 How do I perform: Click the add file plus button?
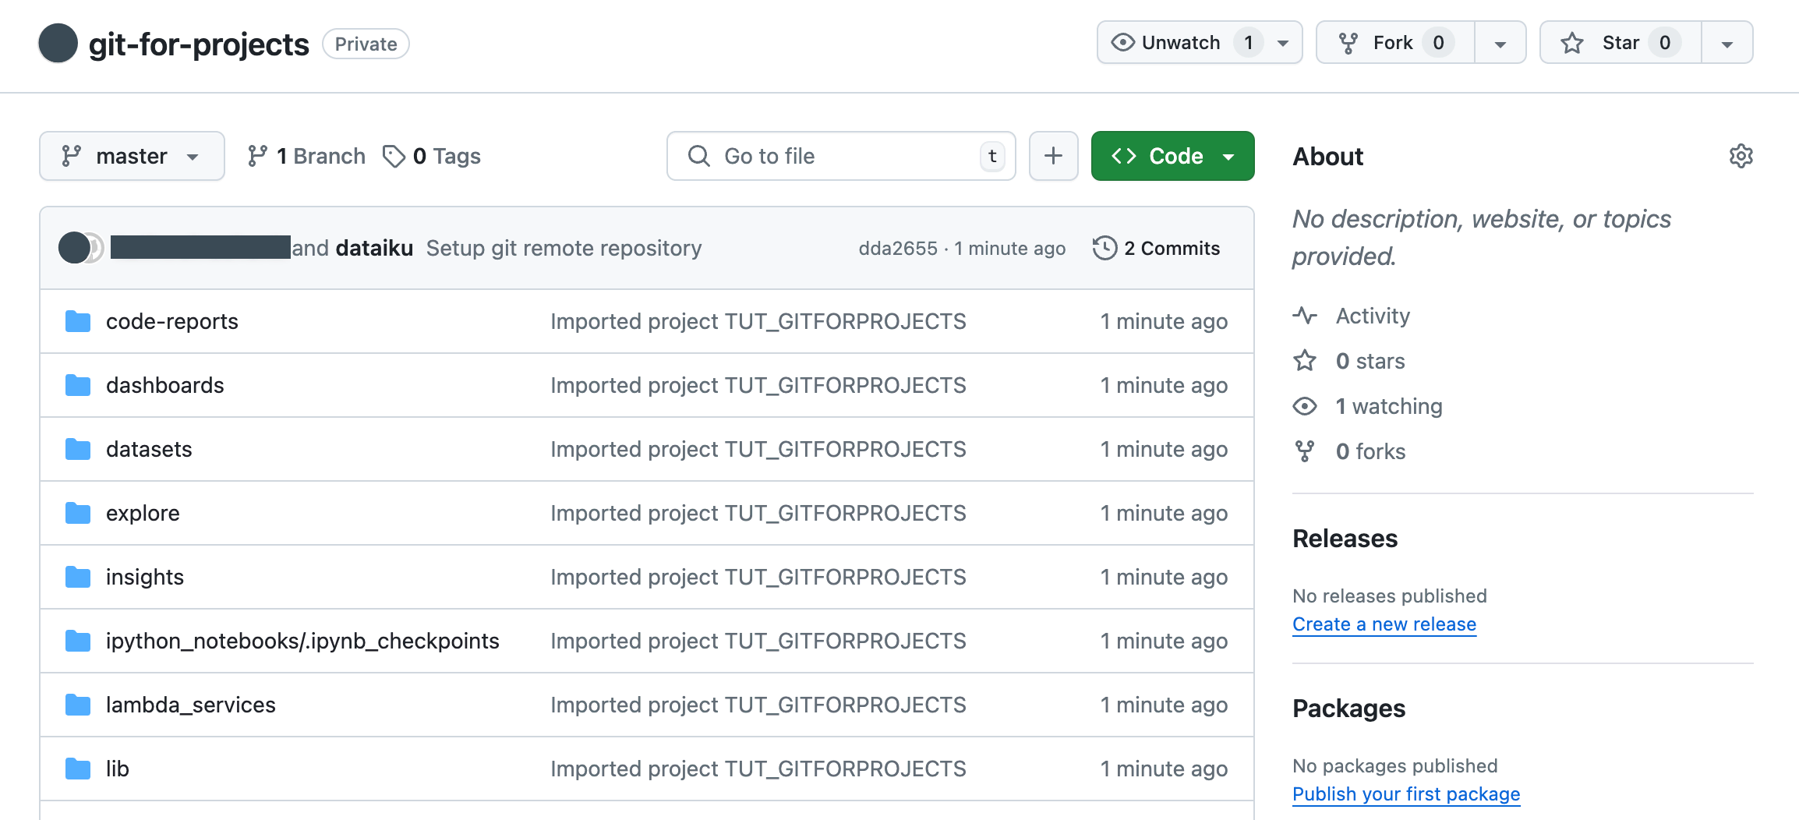point(1053,156)
